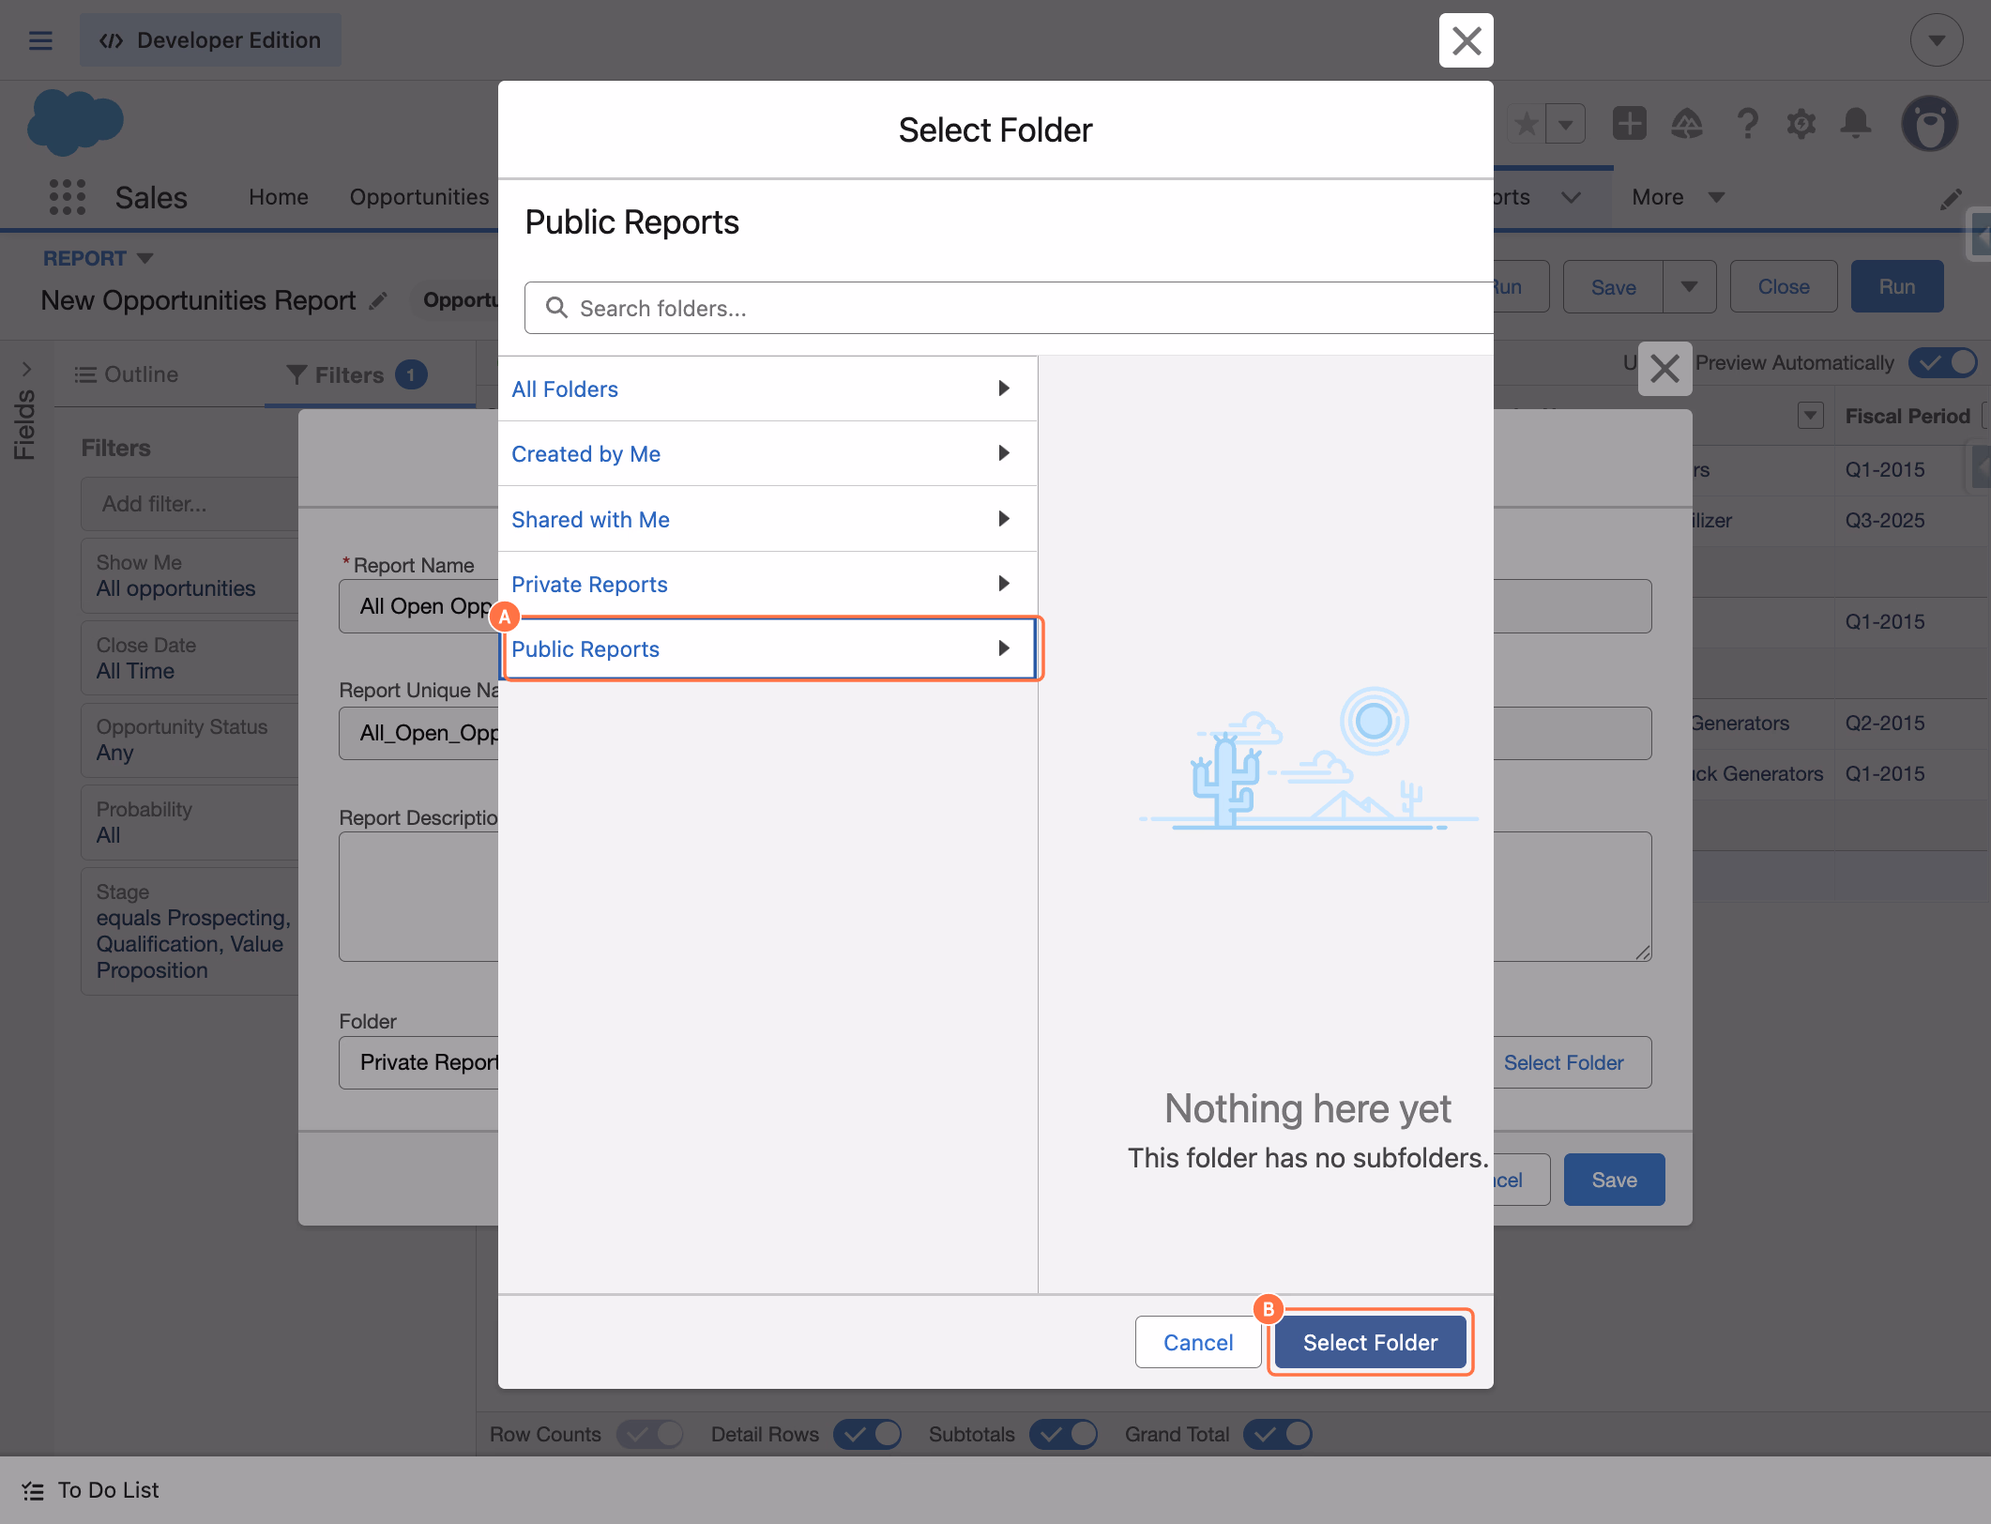Open the Reports tab chevron menu
The width and height of the screenshot is (1991, 1524).
coord(1572,197)
